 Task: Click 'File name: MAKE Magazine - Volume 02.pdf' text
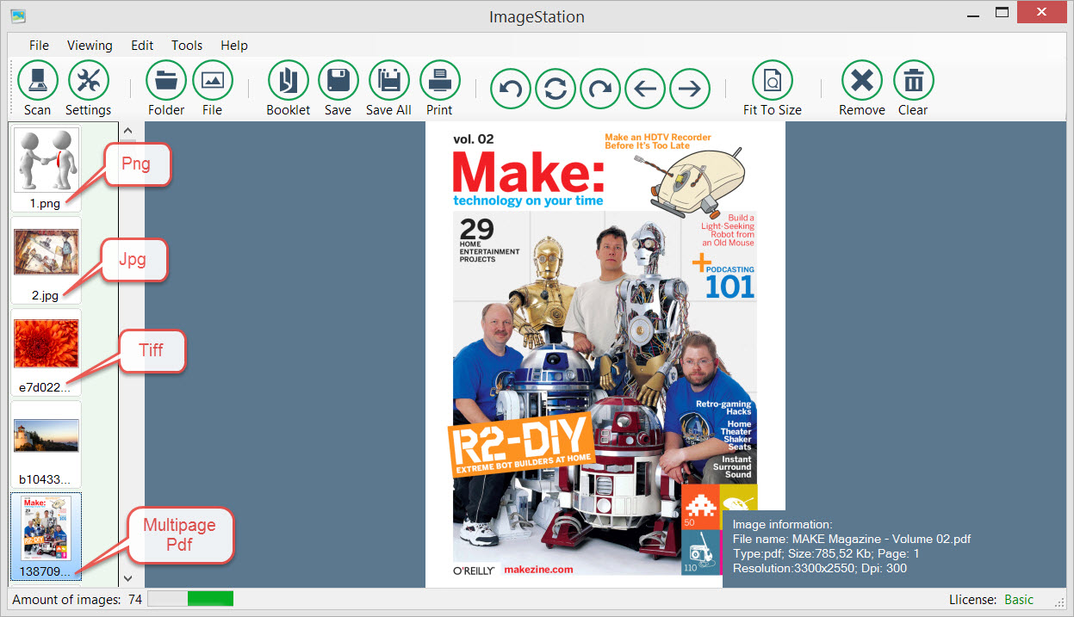(852, 539)
